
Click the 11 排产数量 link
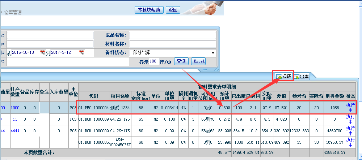[x=15, y=119]
